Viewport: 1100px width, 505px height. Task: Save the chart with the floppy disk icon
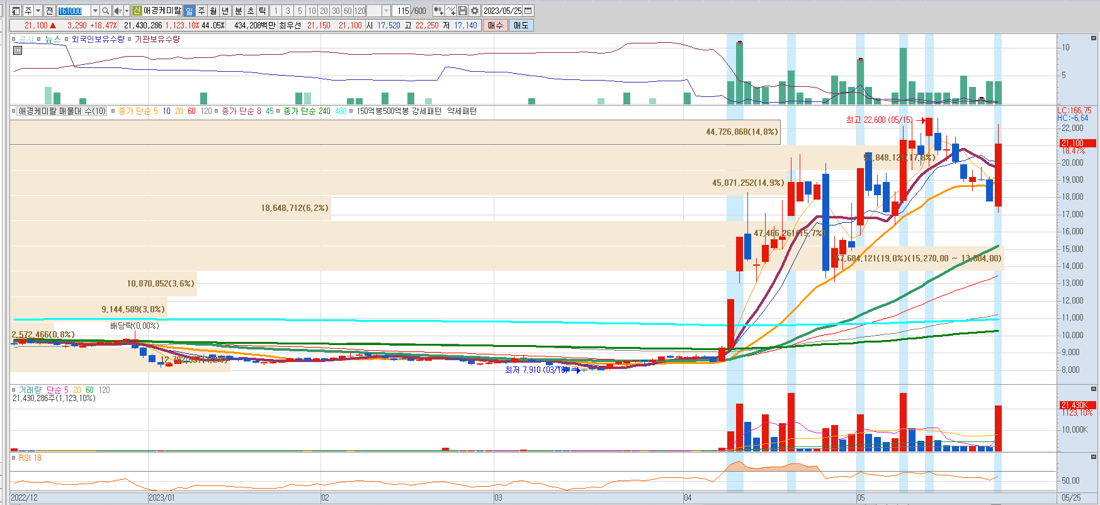pos(463,11)
